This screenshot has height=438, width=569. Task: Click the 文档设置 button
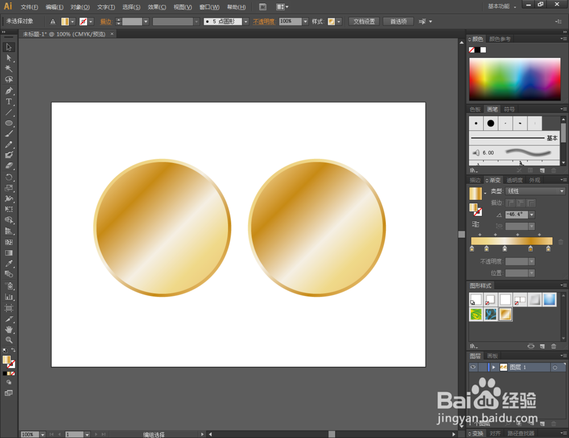(364, 22)
